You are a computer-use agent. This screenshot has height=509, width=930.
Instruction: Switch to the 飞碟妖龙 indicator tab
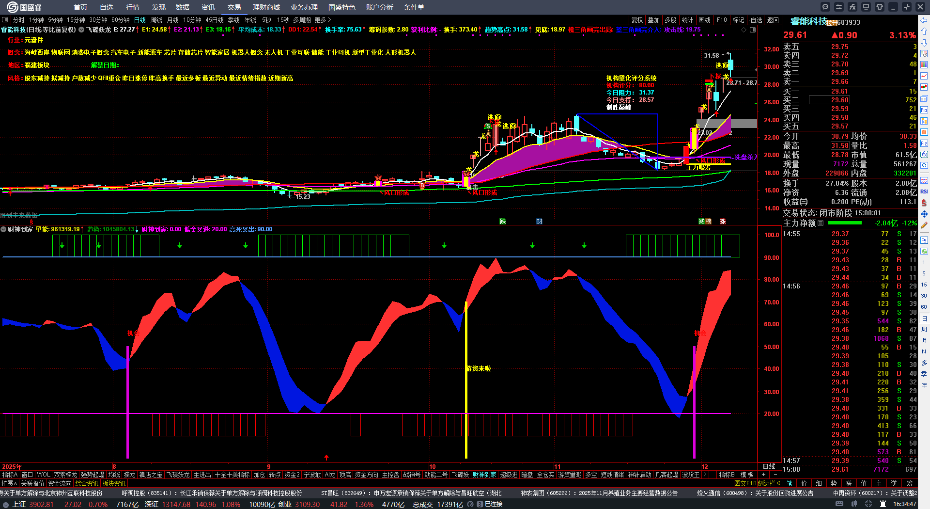(x=178, y=475)
